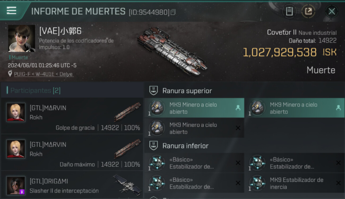Image resolution: width=345 pixels, height=199 pixels.
Task: Copy the kill report ID icon
Action: point(173,12)
